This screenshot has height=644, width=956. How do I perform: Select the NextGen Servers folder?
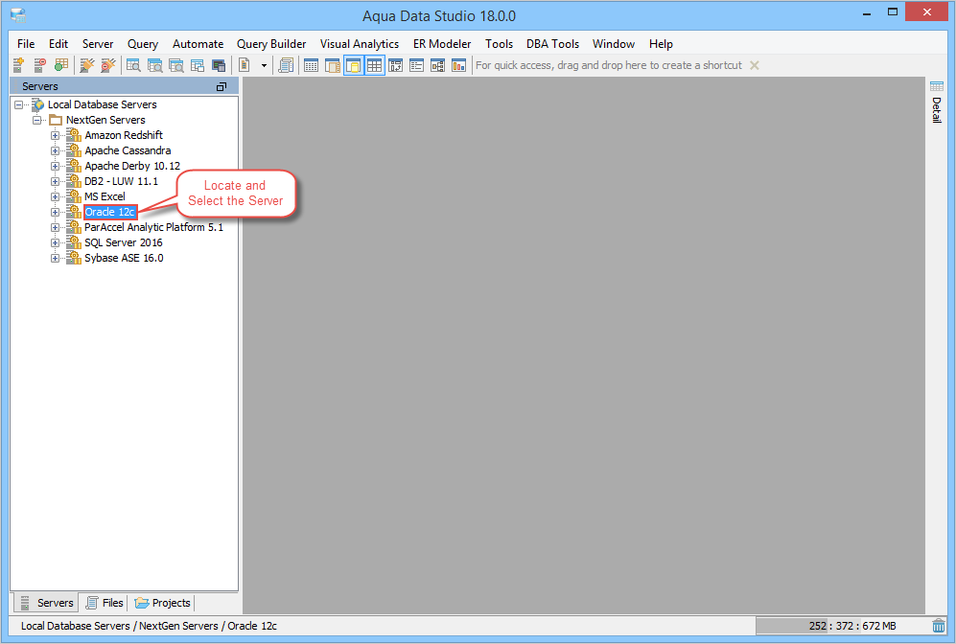click(x=105, y=120)
